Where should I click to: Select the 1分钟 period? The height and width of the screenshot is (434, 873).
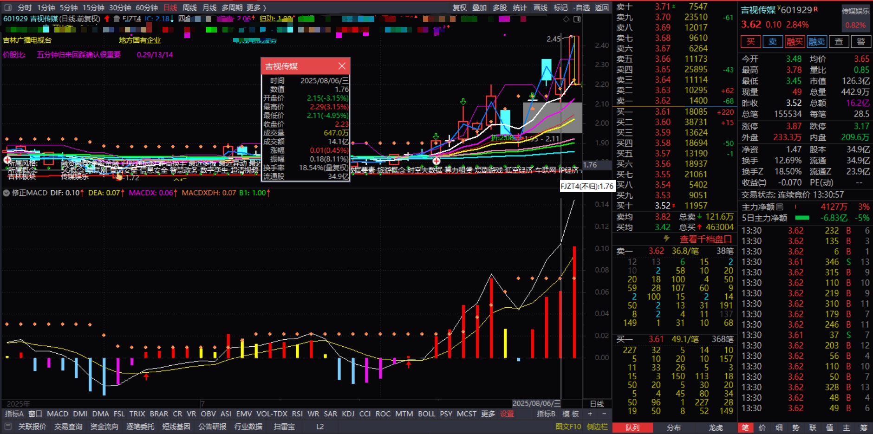46,7
